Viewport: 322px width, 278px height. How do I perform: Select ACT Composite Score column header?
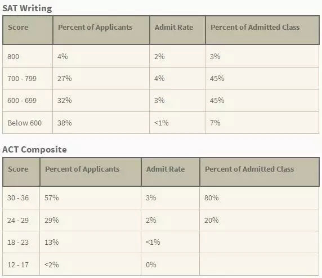coord(21,172)
